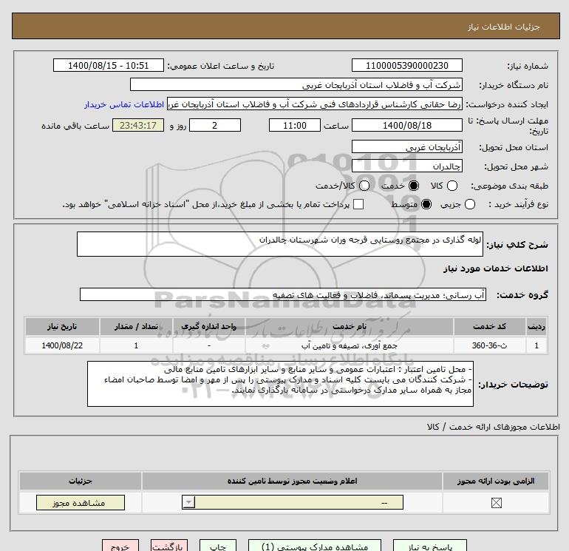The image size is (569, 551).
Task: Choose جزیی purchase process type
Action: [469, 204]
